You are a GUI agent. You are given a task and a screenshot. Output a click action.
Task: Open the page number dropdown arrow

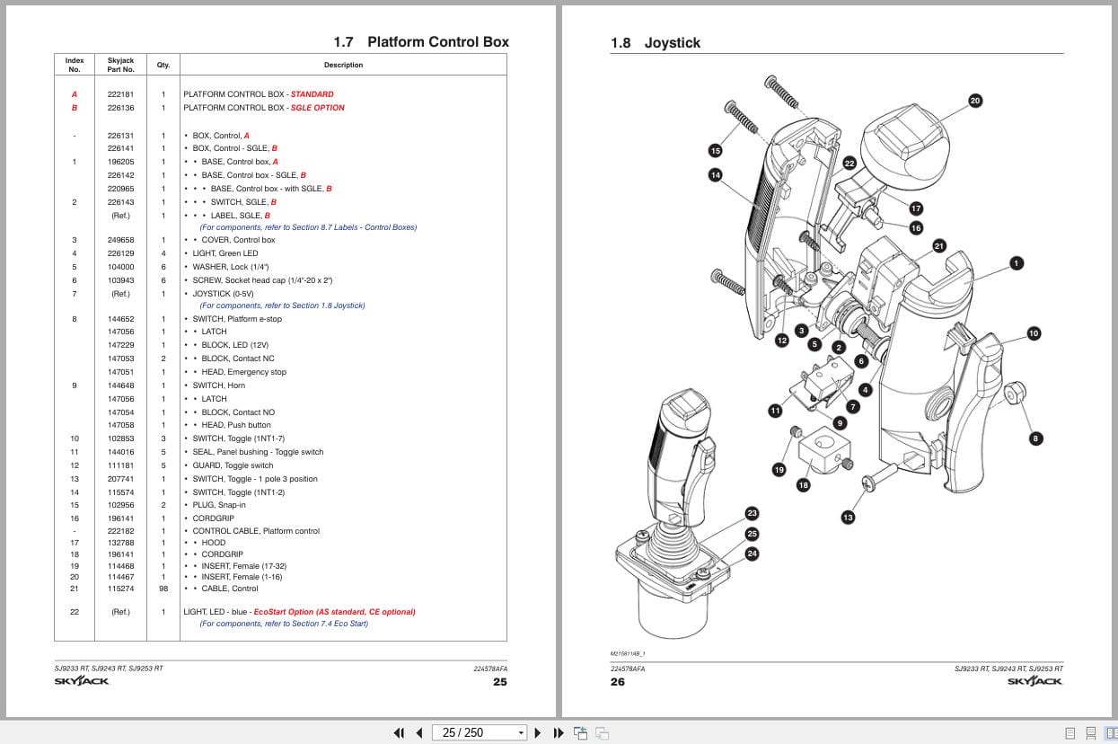(x=521, y=733)
